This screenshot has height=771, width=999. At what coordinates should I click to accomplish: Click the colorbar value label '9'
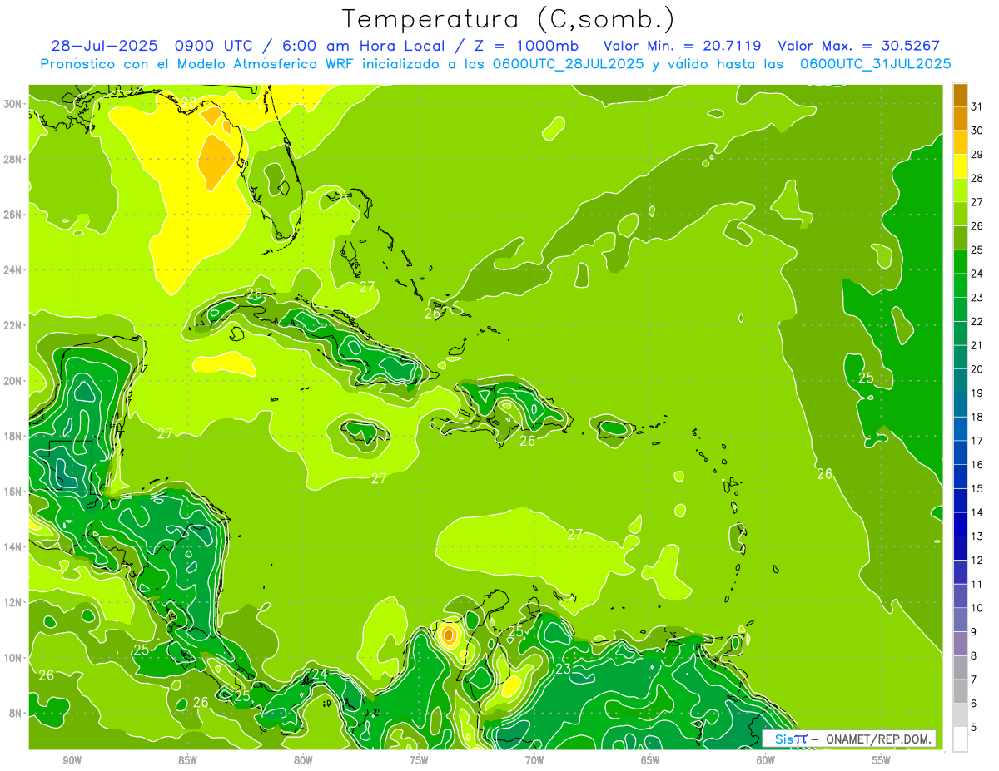[x=973, y=632]
